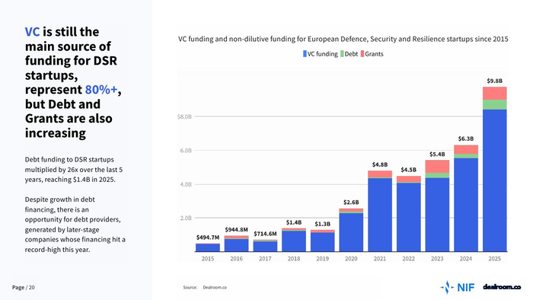Image resolution: width=533 pixels, height=300 pixels.
Task: Toggle the Debt legend label
Action: 351,54
